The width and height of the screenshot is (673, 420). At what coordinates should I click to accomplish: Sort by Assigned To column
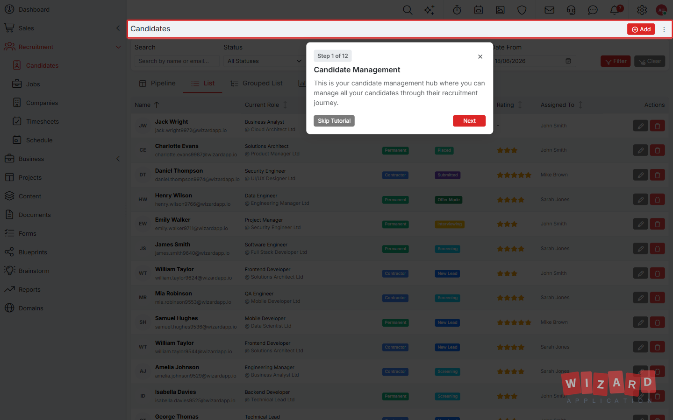561,105
